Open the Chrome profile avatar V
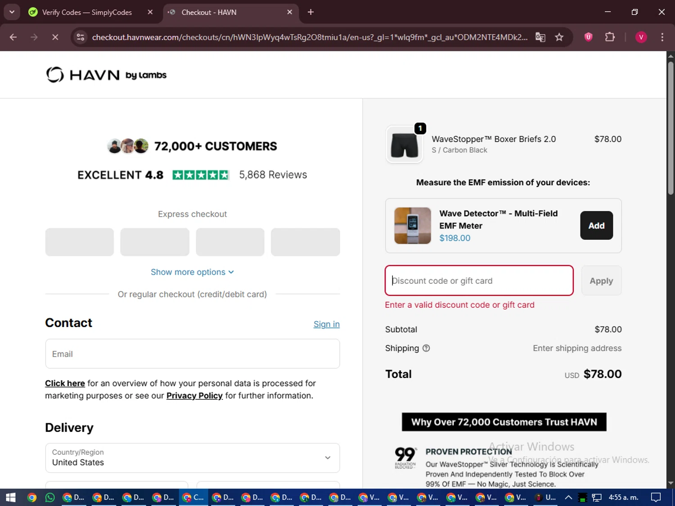This screenshot has width=675, height=506. click(x=641, y=37)
